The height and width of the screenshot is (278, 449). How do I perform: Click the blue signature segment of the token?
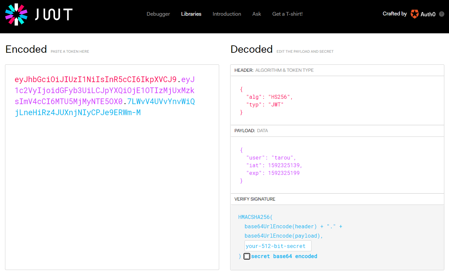(77, 112)
